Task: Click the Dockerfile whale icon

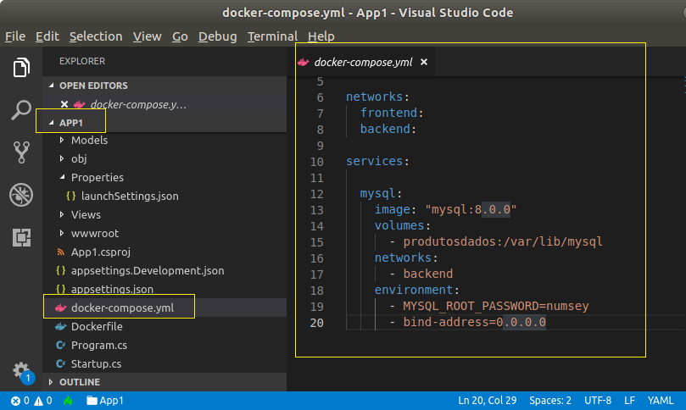Action: coord(61,326)
